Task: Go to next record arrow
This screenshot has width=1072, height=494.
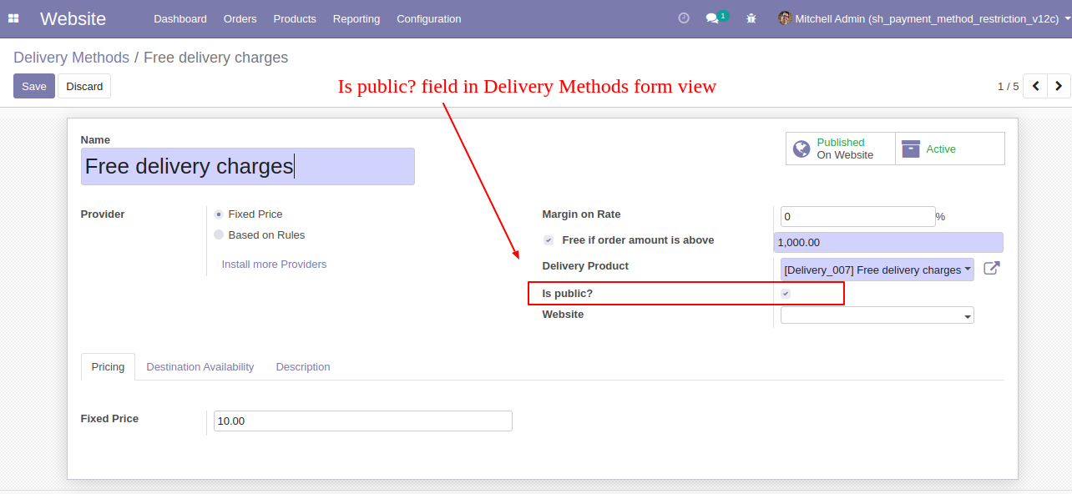Action: pos(1059,86)
